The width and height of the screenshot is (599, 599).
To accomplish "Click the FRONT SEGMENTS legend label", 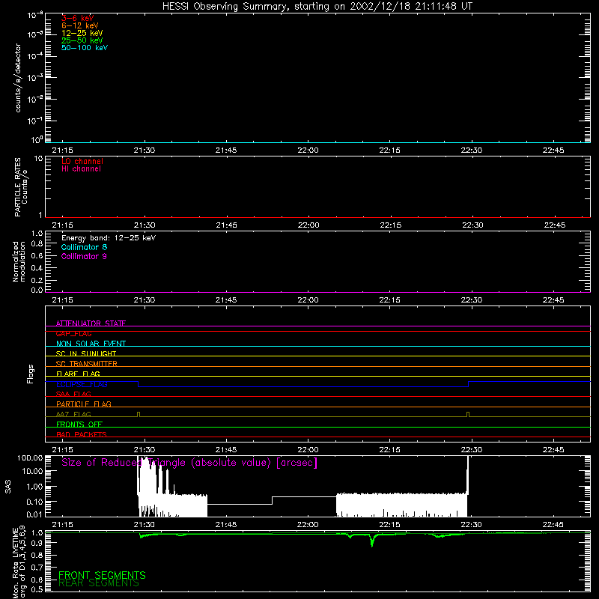I will click(102, 575).
